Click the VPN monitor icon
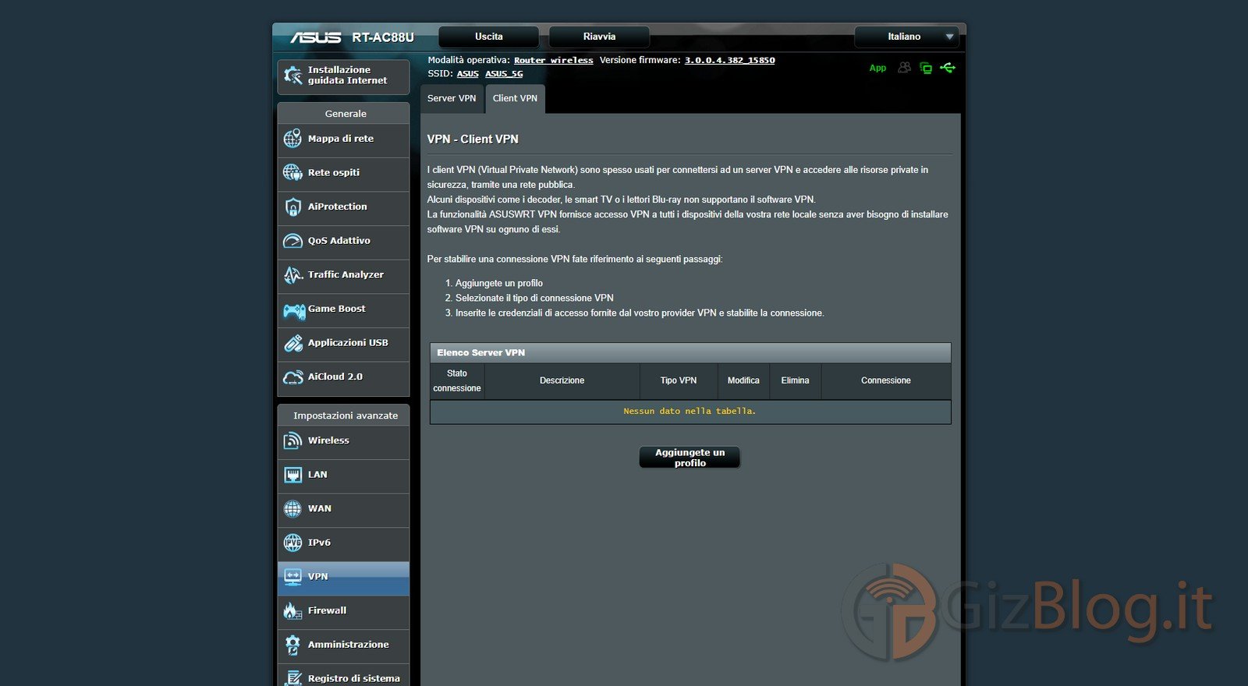The width and height of the screenshot is (1248, 686). click(292, 577)
